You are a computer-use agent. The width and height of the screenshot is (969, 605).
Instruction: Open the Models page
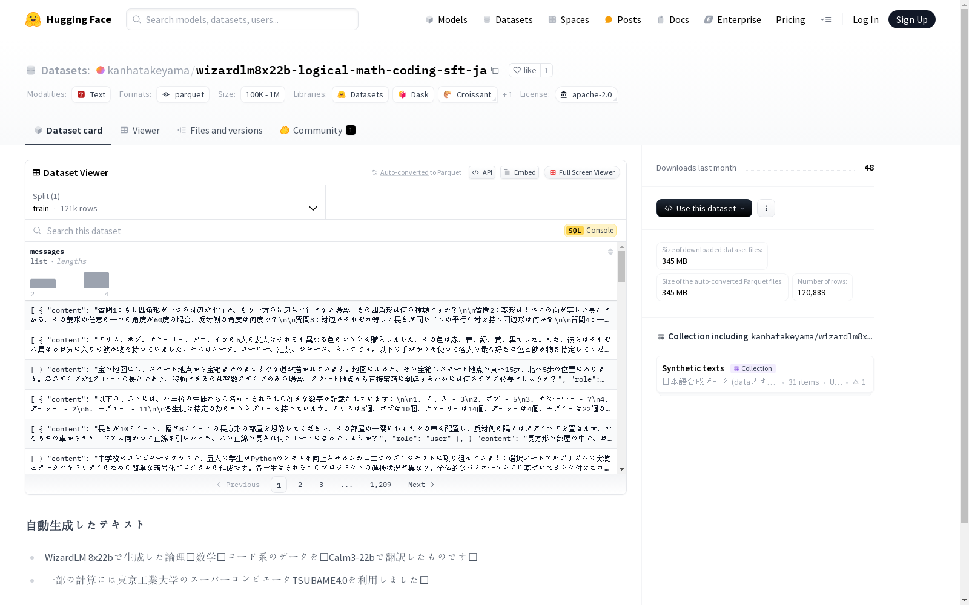point(446,19)
